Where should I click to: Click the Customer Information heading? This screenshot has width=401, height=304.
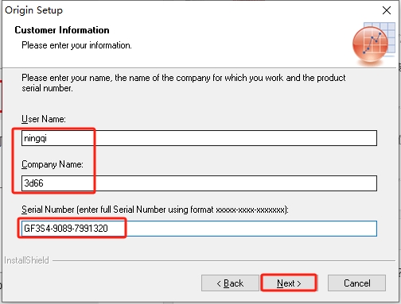(x=62, y=30)
